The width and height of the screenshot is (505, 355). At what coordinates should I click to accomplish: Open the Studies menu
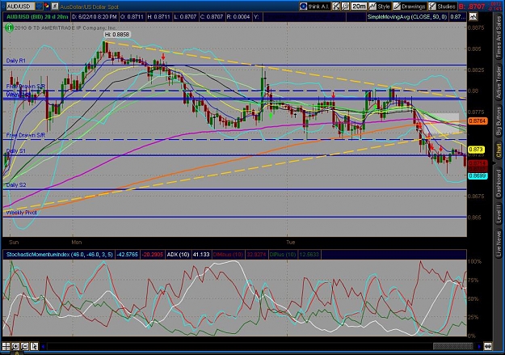[442, 6]
